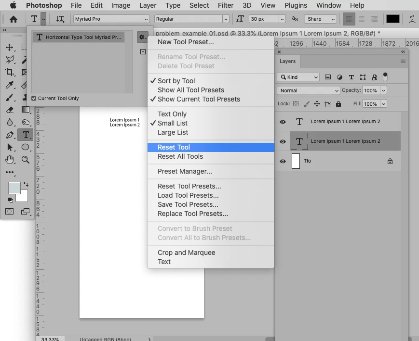Select the Move tool
Screen dimensions: 419x341
point(10,47)
